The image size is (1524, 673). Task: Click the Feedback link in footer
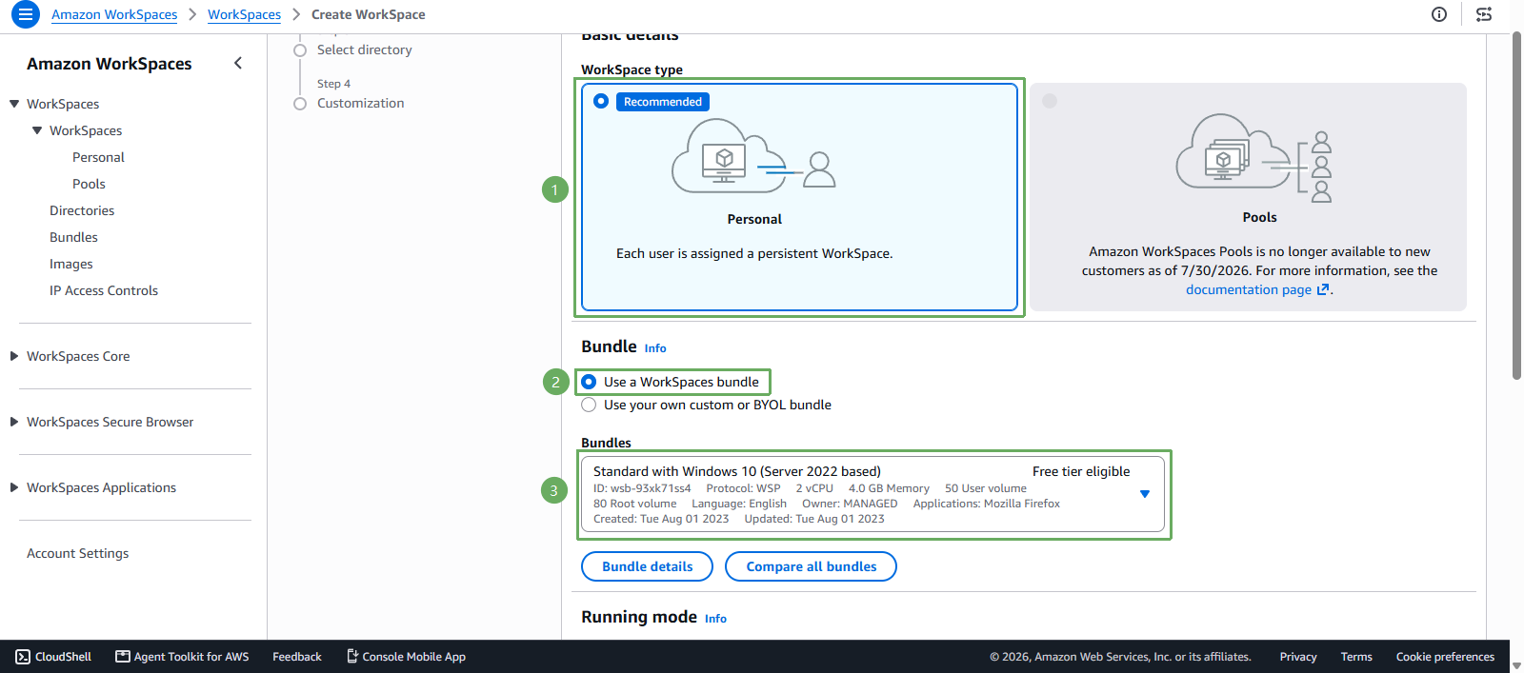click(297, 657)
